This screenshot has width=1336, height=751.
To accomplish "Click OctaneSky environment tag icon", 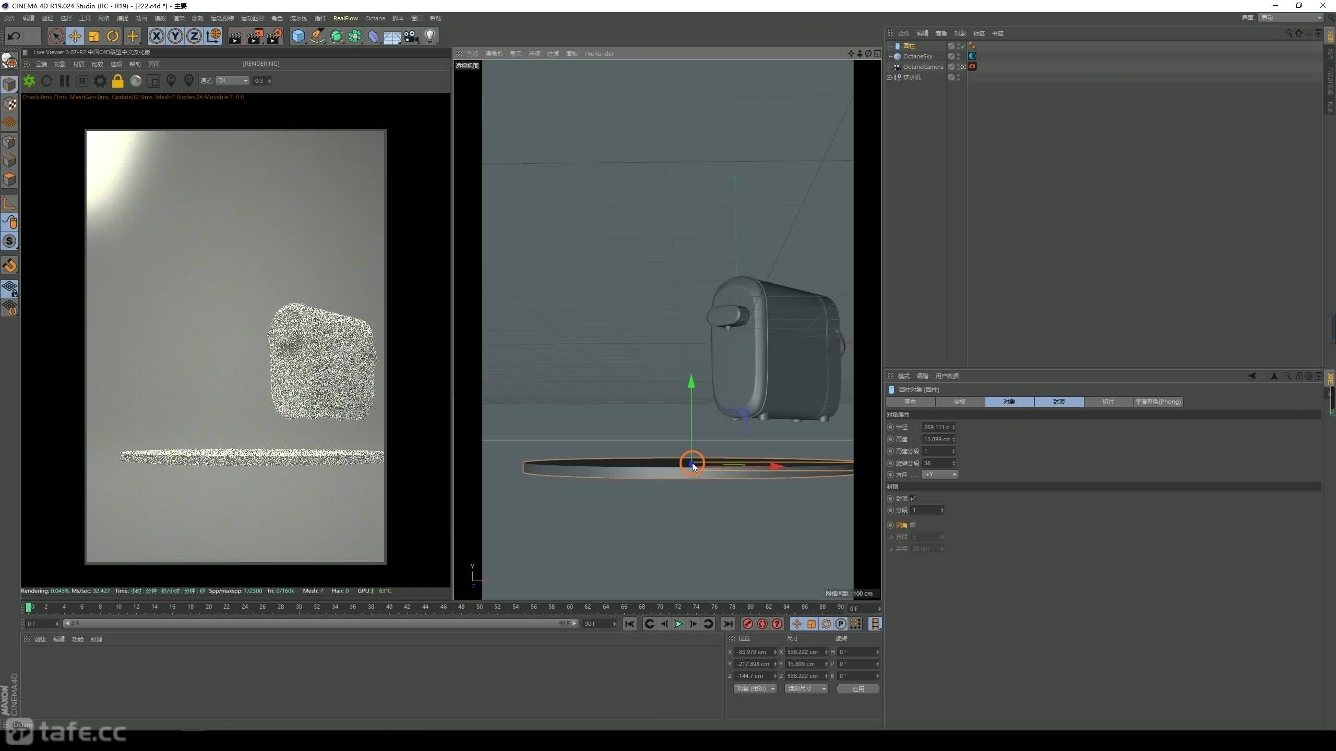I will (972, 56).
